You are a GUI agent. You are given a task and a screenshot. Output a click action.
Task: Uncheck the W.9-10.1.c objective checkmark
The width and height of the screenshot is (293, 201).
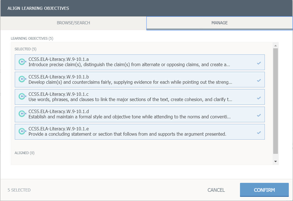tap(259, 98)
